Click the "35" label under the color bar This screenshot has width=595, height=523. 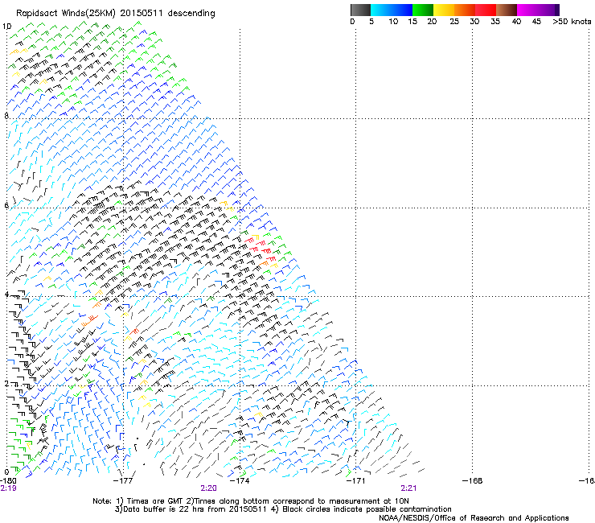click(x=495, y=22)
